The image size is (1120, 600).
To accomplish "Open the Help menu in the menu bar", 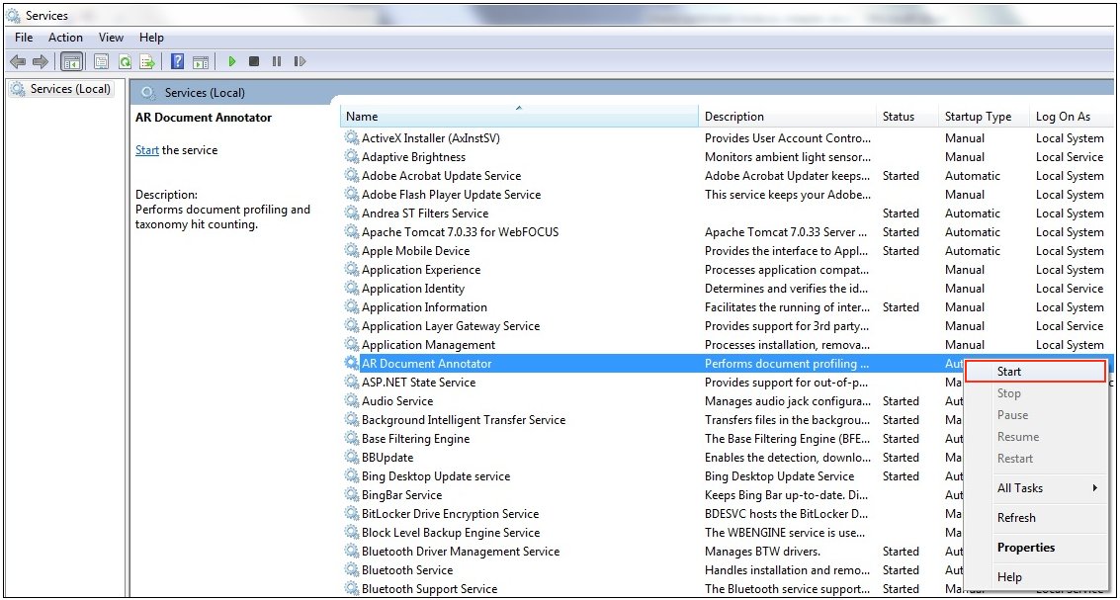I will (151, 38).
